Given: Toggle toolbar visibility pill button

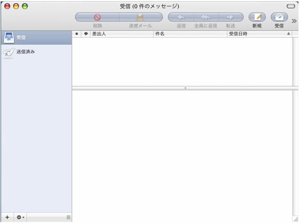Looking at the screenshot, I should pyautogui.click(x=291, y=6).
